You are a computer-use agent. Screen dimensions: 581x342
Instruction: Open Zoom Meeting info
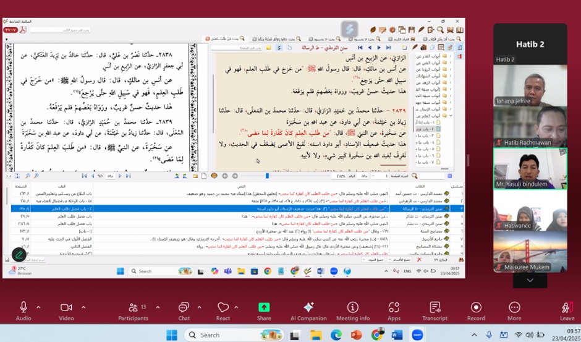[x=353, y=311]
